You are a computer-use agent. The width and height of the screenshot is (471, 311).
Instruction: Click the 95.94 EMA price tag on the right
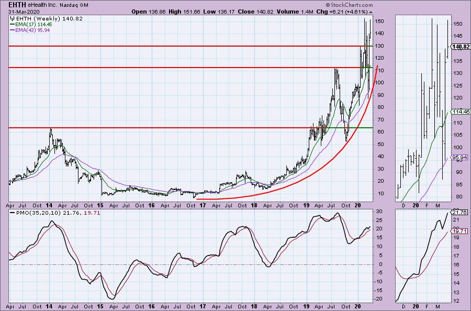[x=459, y=157]
